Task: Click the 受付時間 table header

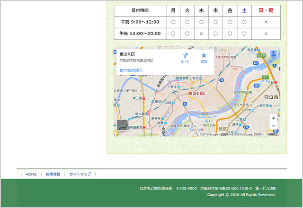Action: [140, 10]
